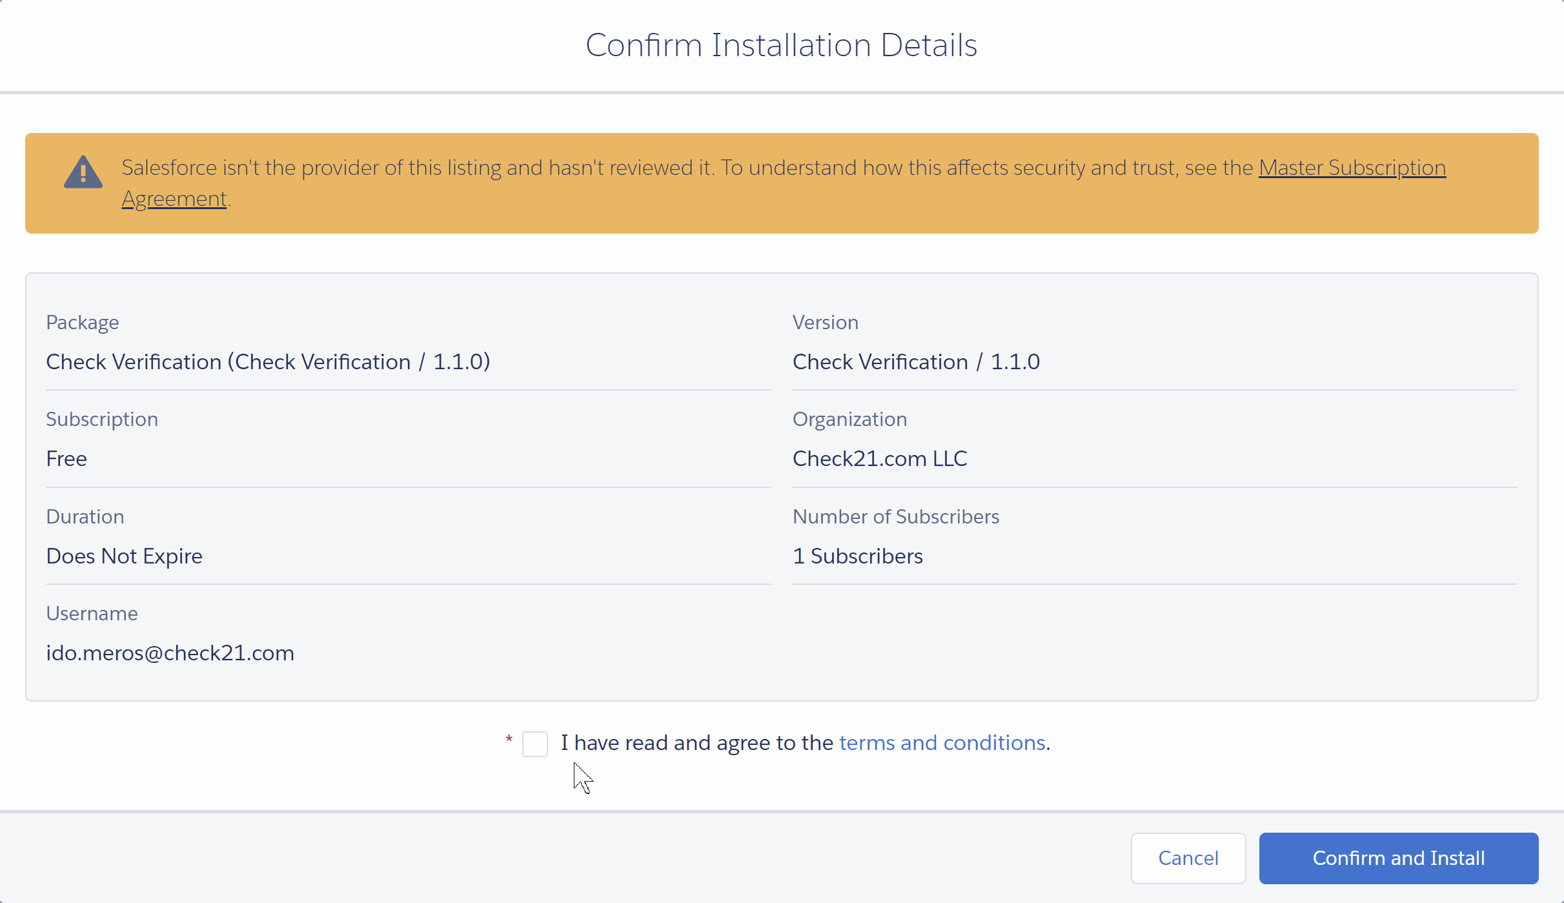Click the Package field label

click(82, 323)
